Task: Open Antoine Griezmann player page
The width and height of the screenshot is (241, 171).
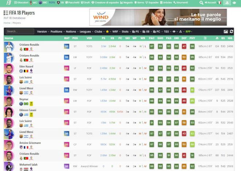Action: pyautogui.click(x=30, y=143)
